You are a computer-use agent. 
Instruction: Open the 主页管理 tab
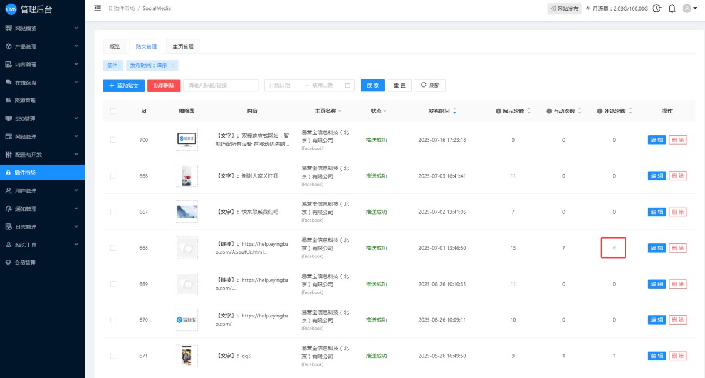[183, 46]
